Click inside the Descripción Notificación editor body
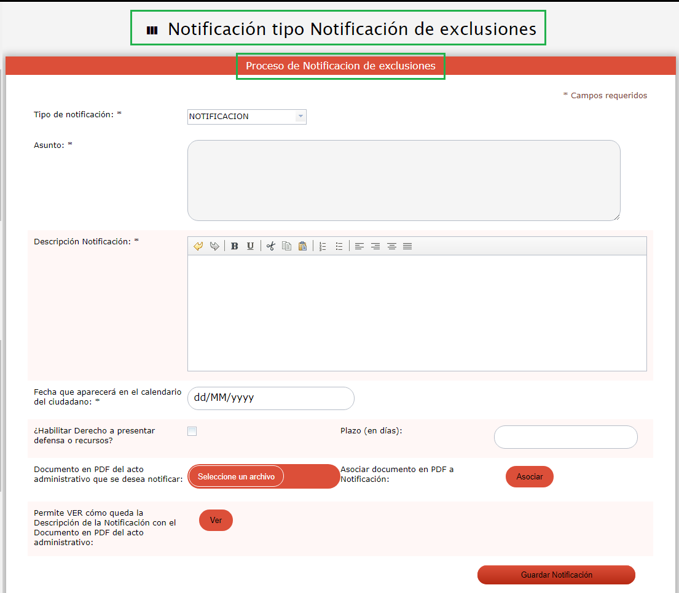Image resolution: width=679 pixels, height=593 pixels. tap(417, 312)
